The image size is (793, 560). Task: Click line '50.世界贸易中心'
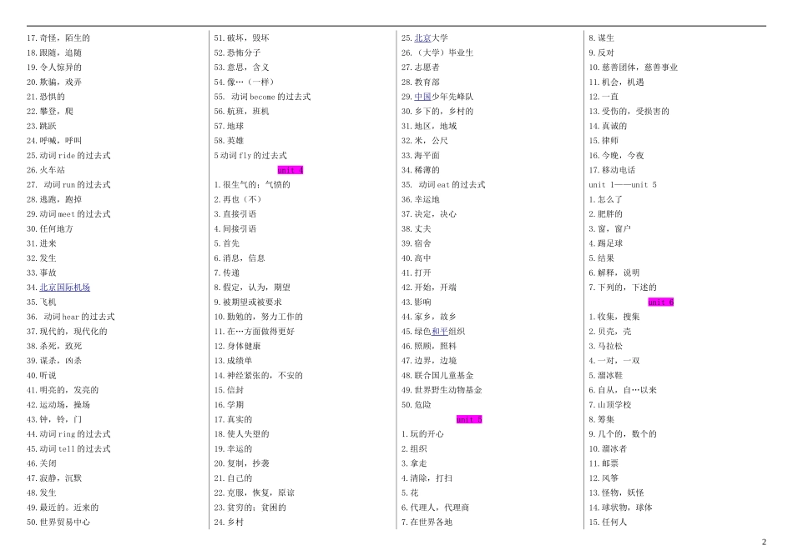(x=58, y=522)
